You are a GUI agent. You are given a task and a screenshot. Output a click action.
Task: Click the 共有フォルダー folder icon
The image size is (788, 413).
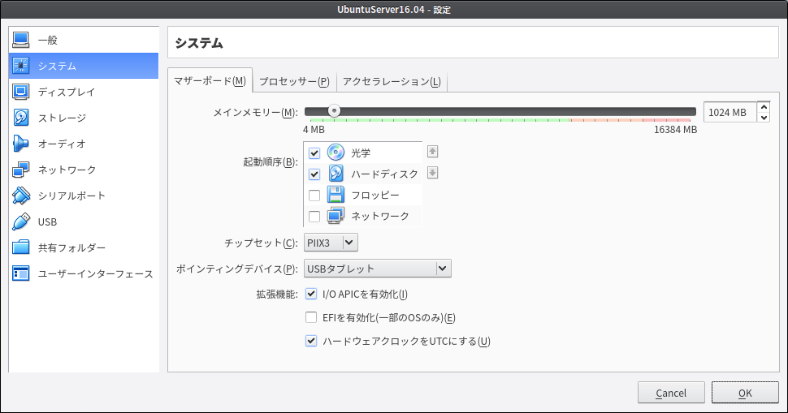click(x=20, y=247)
